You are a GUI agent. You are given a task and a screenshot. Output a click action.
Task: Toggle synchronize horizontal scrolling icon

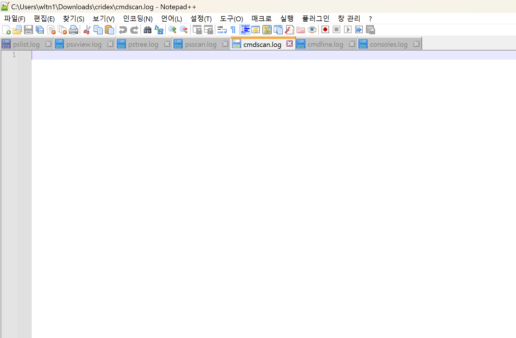[x=208, y=30]
